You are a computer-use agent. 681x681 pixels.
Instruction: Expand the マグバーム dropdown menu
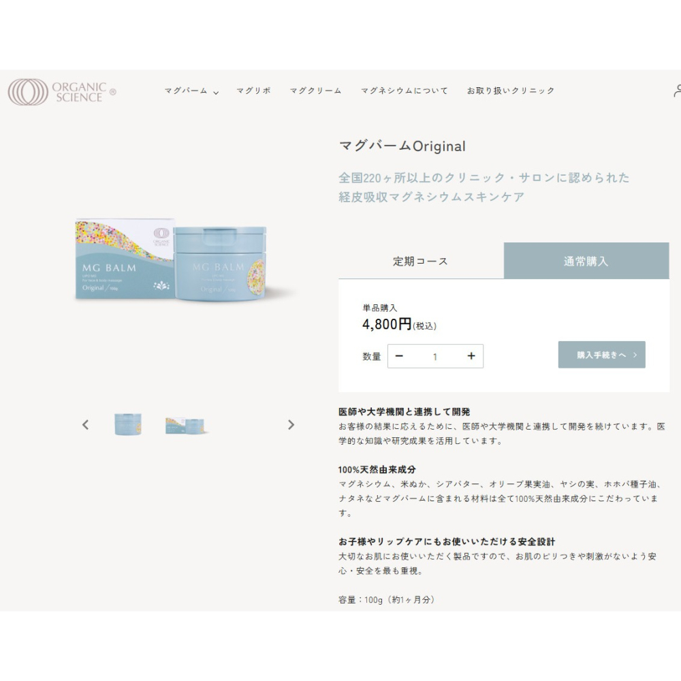click(191, 91)
